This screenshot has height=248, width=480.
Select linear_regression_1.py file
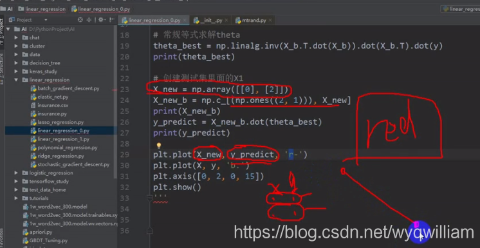coord(60,139)
